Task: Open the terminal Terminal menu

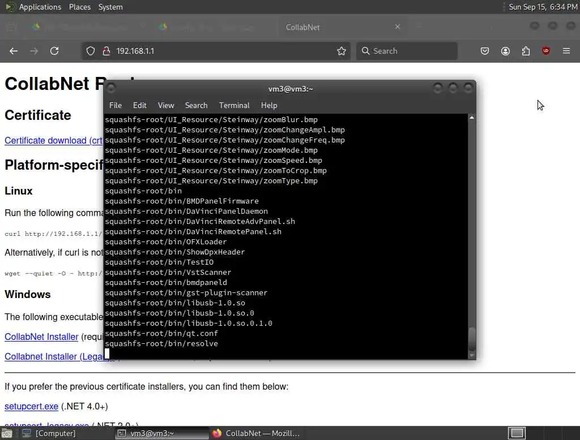Action: (234, 105)
